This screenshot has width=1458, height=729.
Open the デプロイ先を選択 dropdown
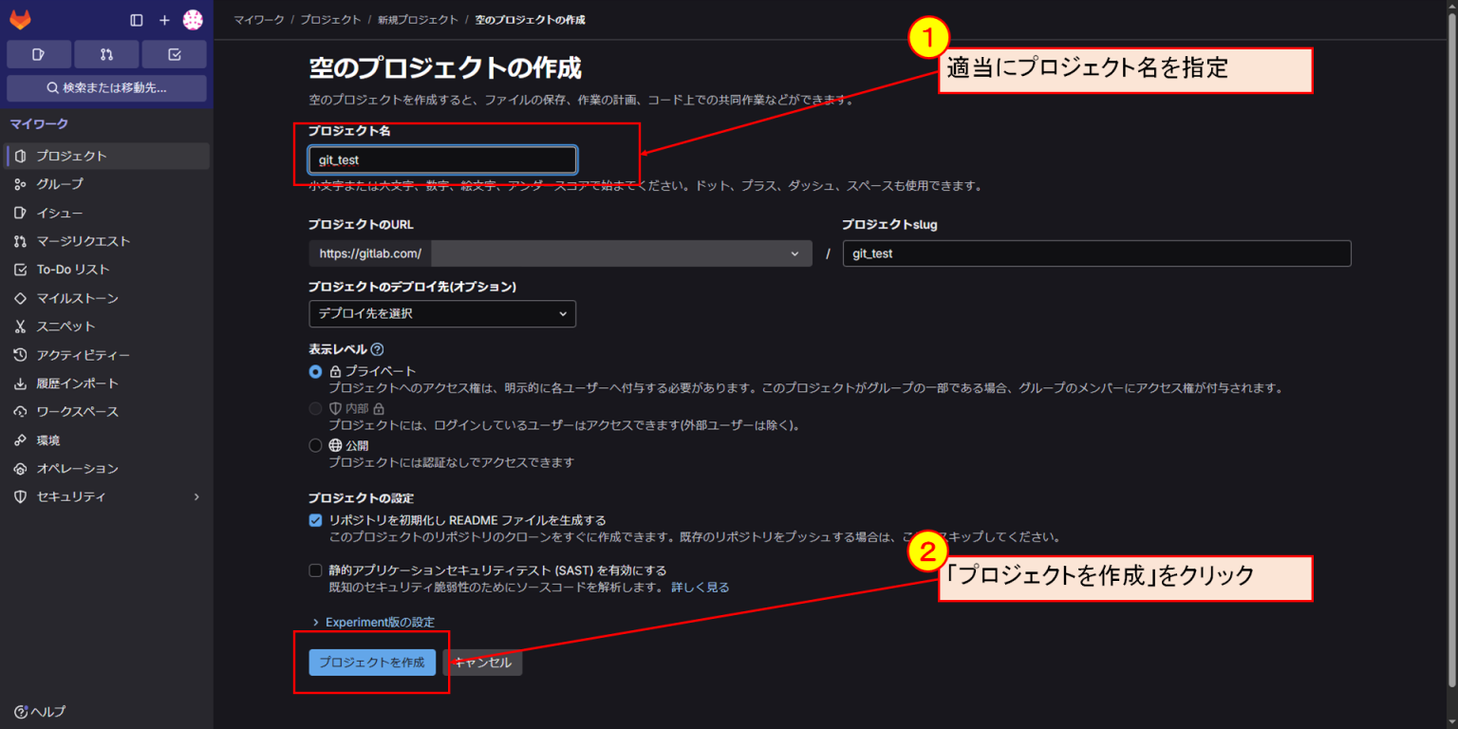point(441,313)
